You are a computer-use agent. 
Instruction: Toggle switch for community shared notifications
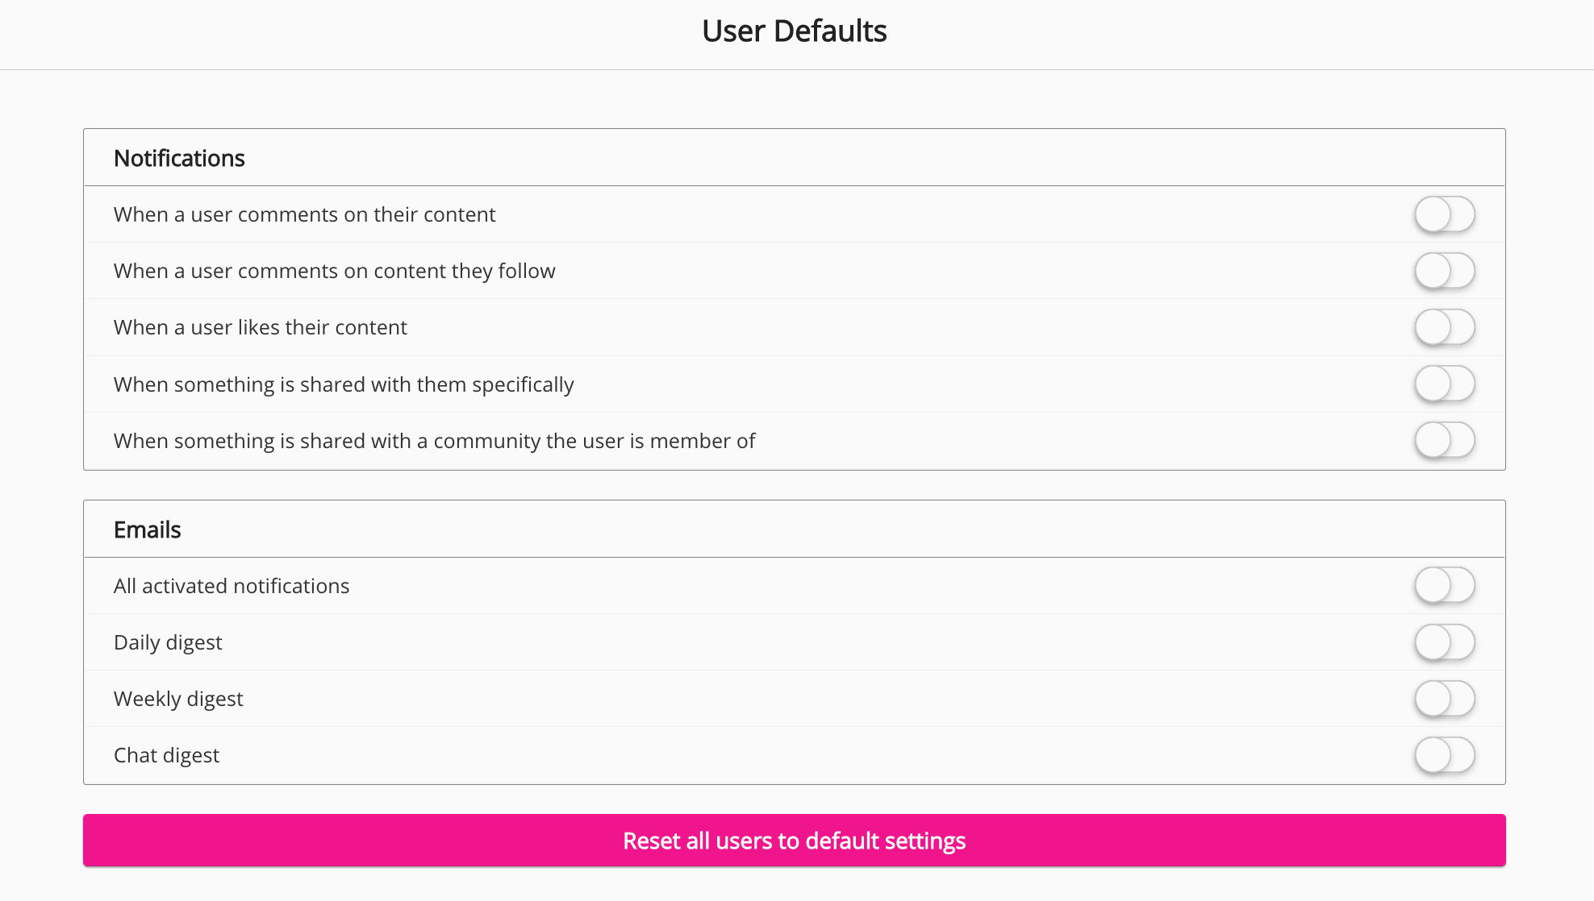(1444, 440)
